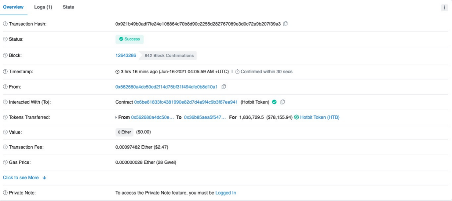Viewport: 452px width, 201px height.
Task: Click the help icon beside Private Note
Action: click(x=5, y=193)
